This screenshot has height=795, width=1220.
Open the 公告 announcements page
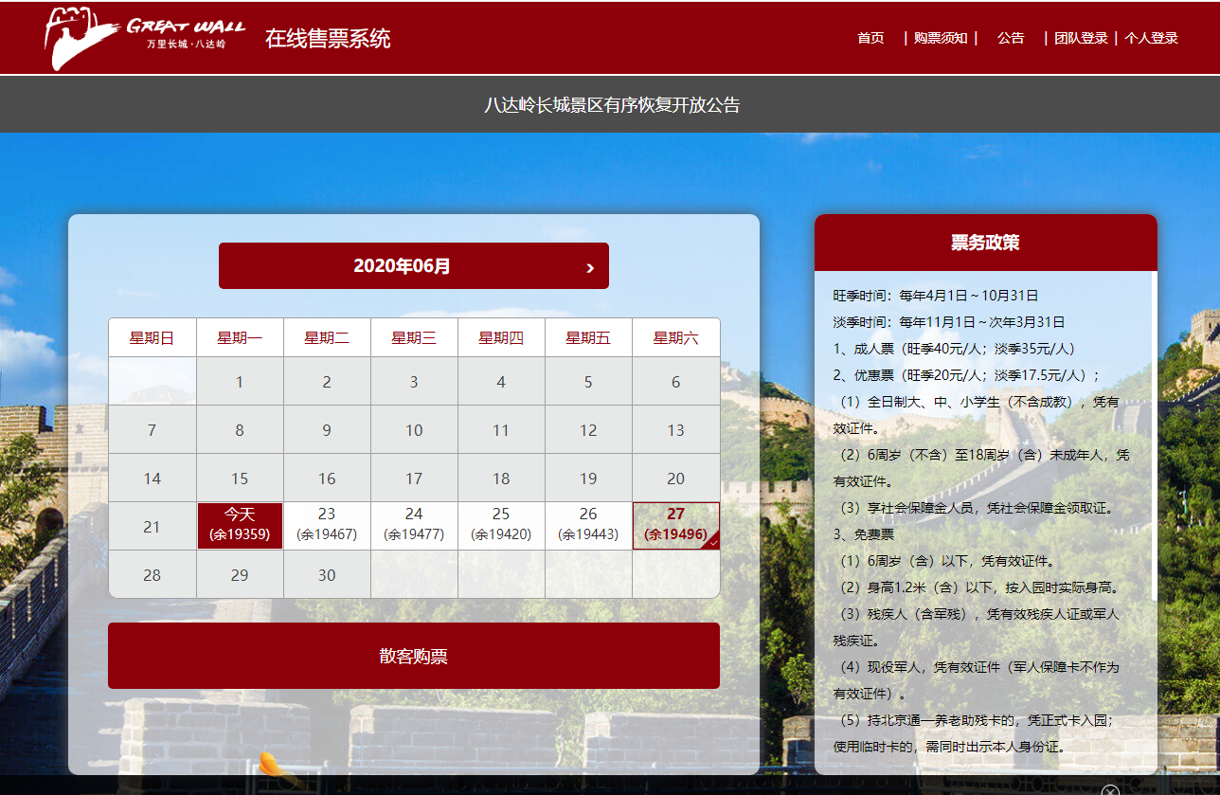(x=1011, y=38)
